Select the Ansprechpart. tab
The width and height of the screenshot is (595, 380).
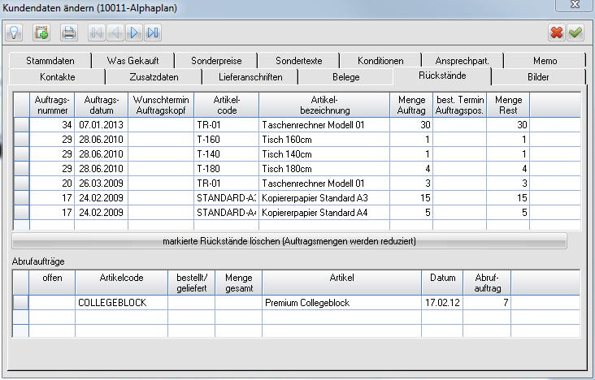point(463,61)
